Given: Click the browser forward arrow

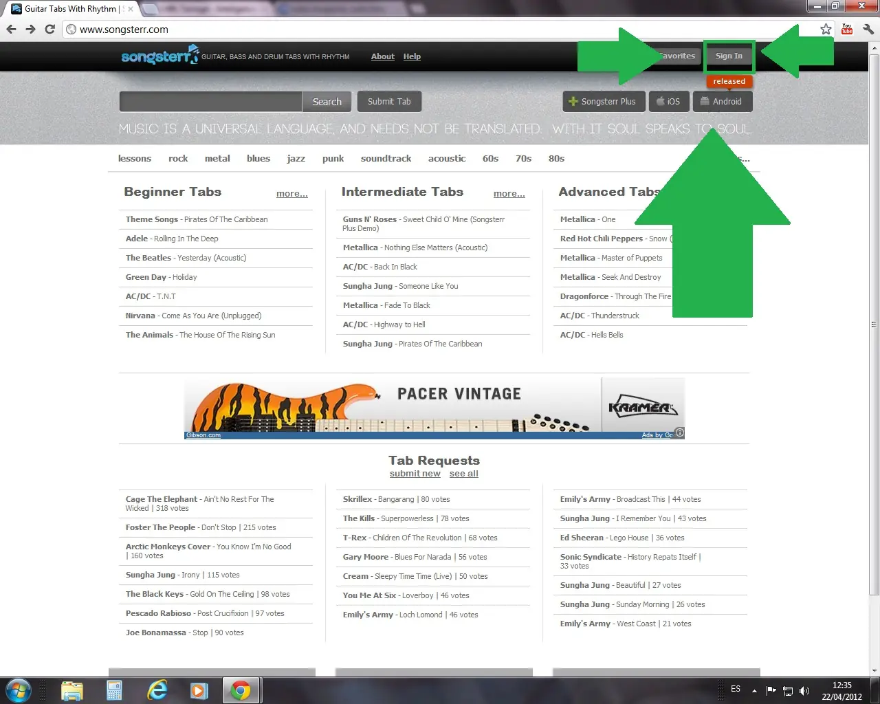Looking at the screenshot, I should pos(30,29).
